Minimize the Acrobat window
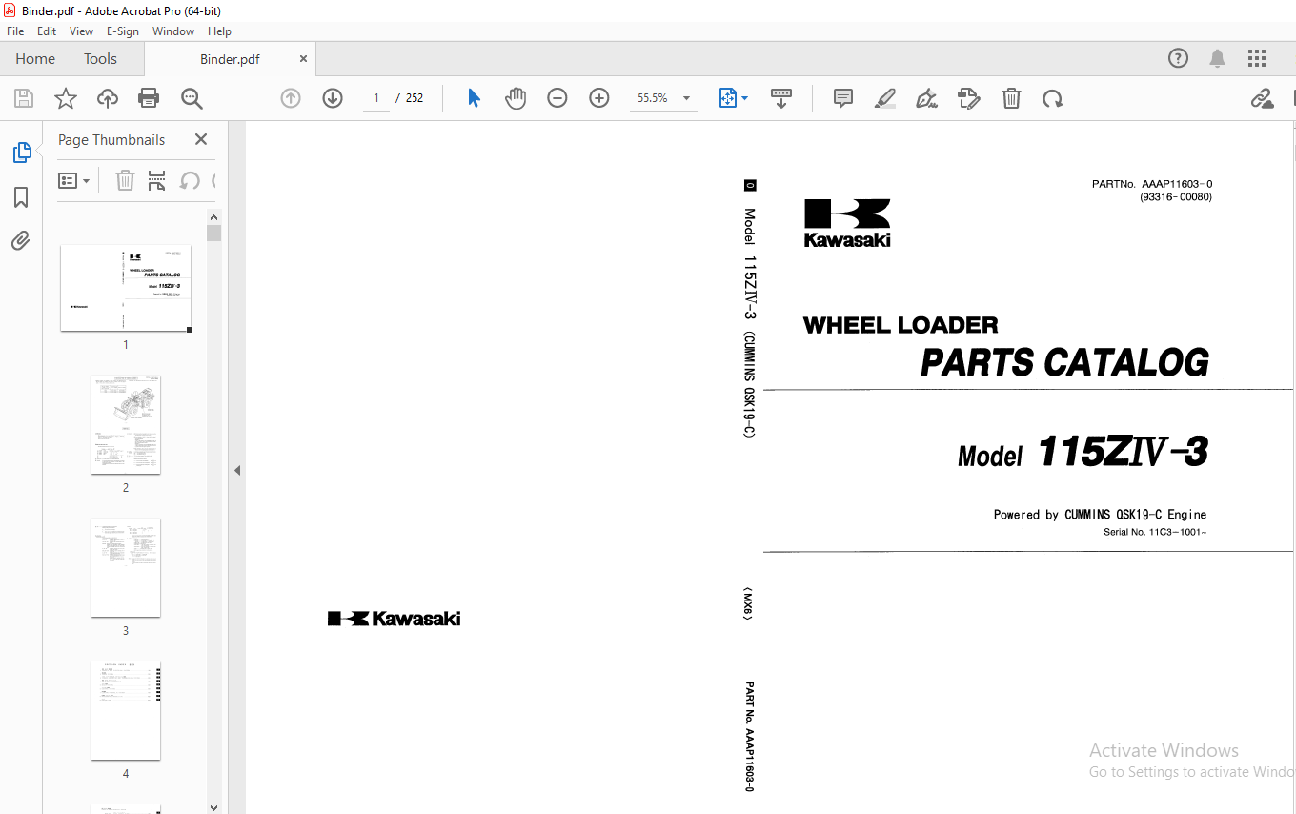The height and width of the screenshot is (814, 1296). coord(1262,10)
